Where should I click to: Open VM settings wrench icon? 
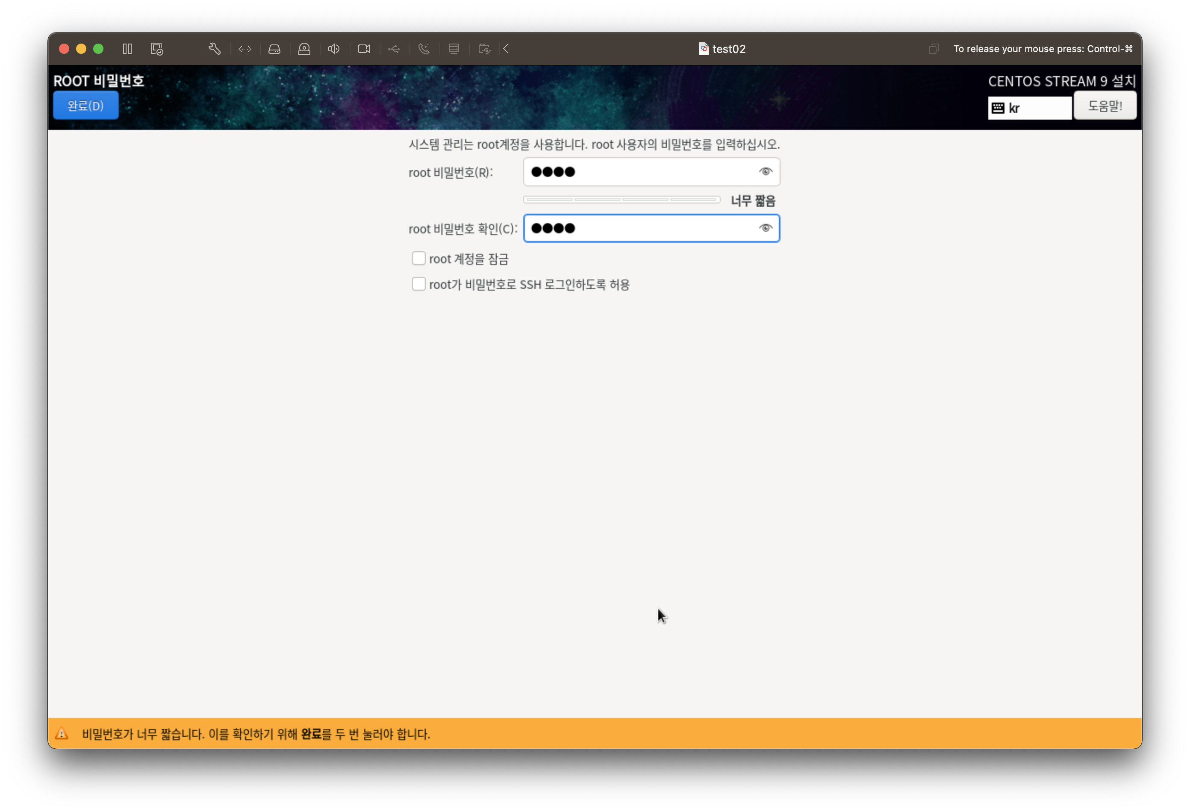[215, 49]
